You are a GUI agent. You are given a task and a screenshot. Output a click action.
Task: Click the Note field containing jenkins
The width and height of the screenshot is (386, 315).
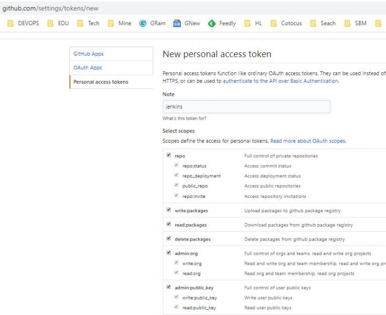246,107
